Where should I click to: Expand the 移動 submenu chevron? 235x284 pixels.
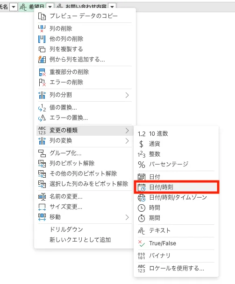coord(127,217)
